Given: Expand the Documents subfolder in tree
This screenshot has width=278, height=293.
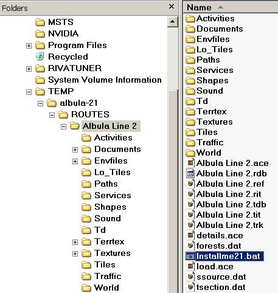Looking at the screenshot, I should (75, 150).
